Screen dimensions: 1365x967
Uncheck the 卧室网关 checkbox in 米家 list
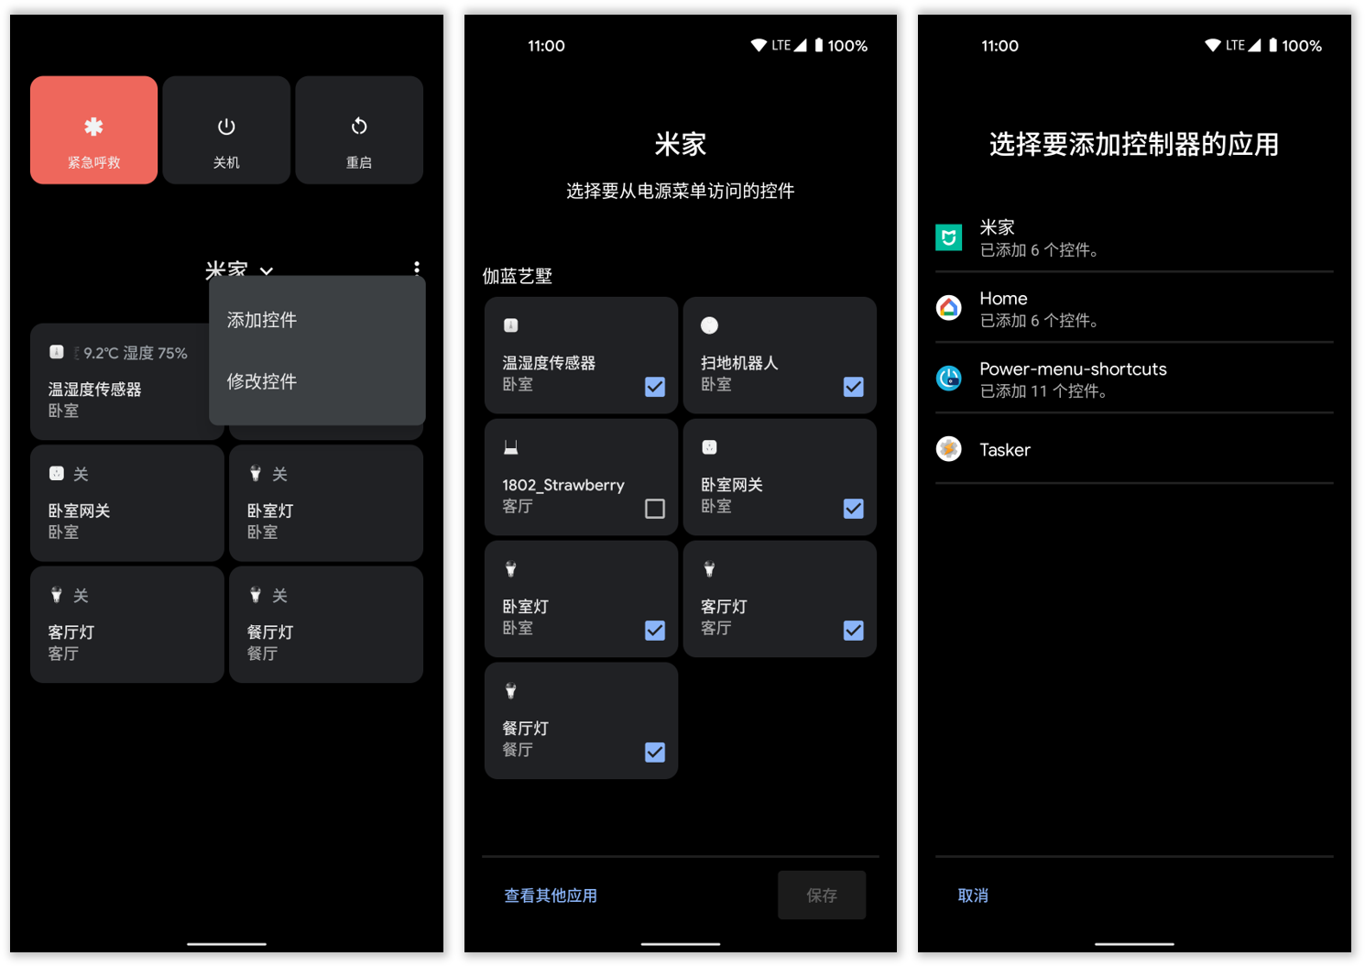point(854,509)
